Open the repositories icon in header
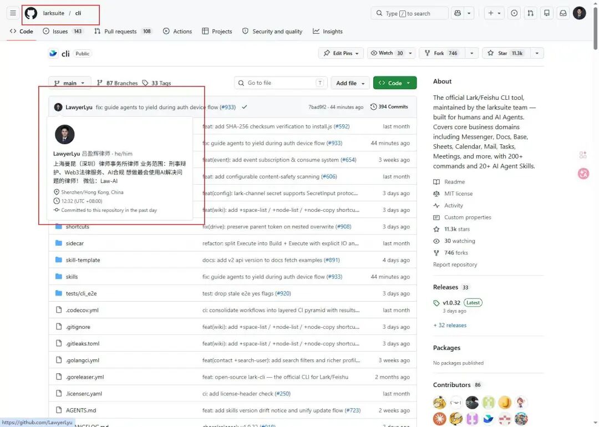 547,13
